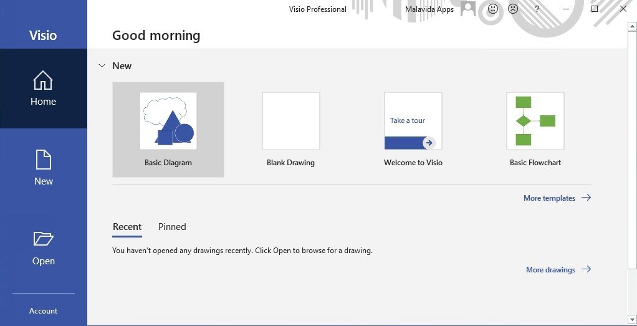Viewport: 637px width, 326px height.
Task: Open the Help question mark
Action: (x=537, y=9)
